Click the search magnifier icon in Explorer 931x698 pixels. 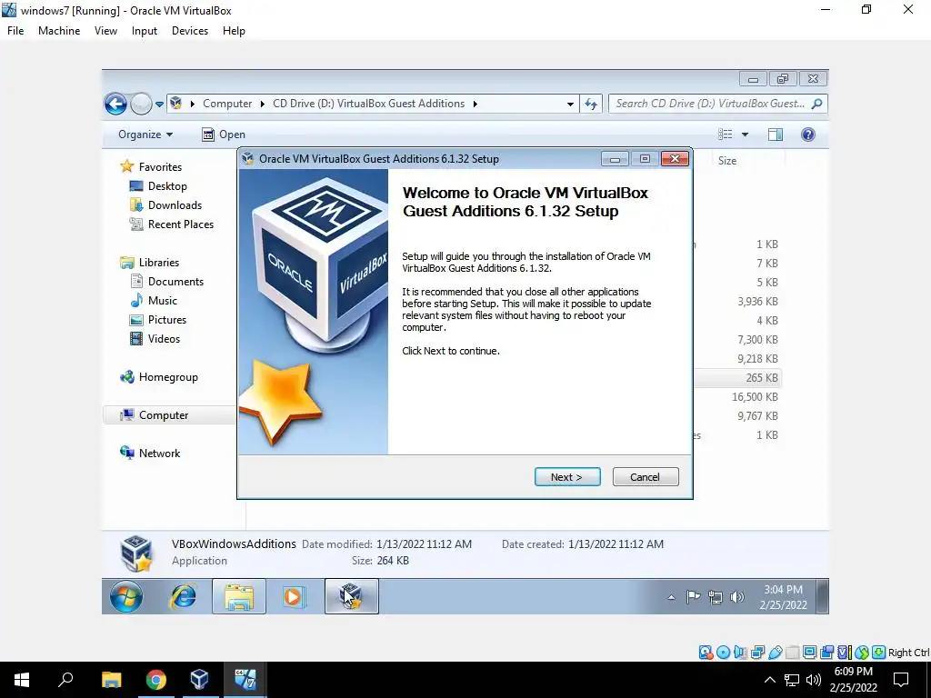pyautogui.click(x=817, y=104)
